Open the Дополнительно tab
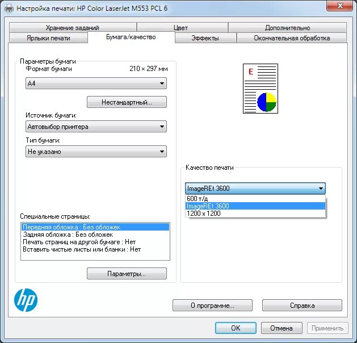This screenshot has height=343, width=357. (287, 28)
